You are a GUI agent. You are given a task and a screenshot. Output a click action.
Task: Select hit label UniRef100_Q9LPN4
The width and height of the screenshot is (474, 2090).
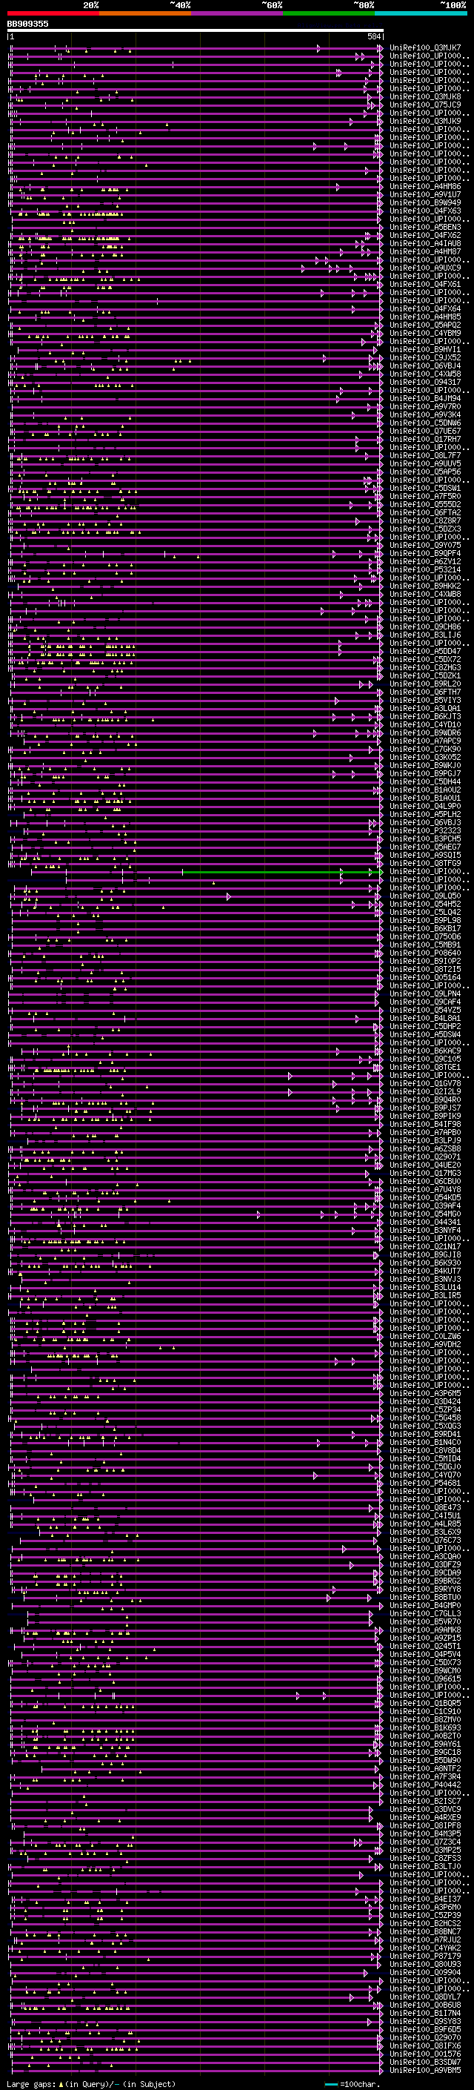coord(425,994)
